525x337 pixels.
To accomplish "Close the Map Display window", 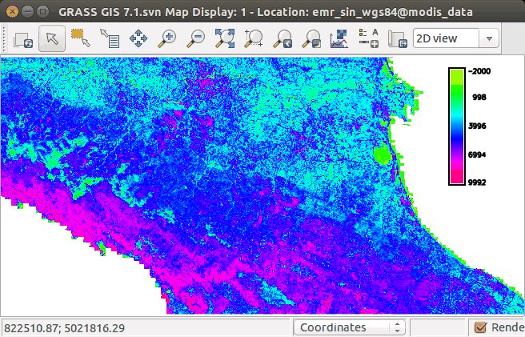I will 10,12.
